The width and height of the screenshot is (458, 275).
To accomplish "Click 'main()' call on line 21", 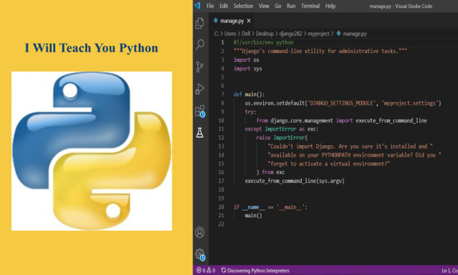I will [253, 216].
